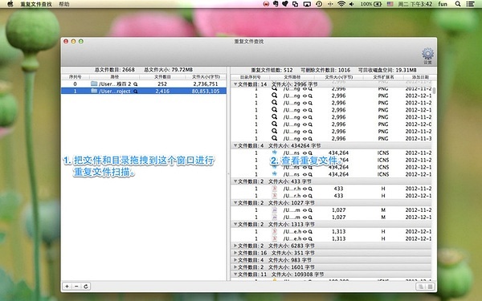Toggle eye preview for 1,027-byte file dated 2012-11-2

304,210
